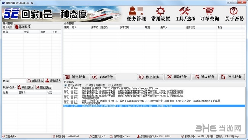Select the highlighted NTP time sync log line
This screenshot has height=140, width=248.
(x=154, y=106)
